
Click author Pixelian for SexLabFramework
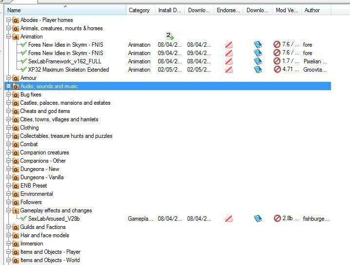315,61
